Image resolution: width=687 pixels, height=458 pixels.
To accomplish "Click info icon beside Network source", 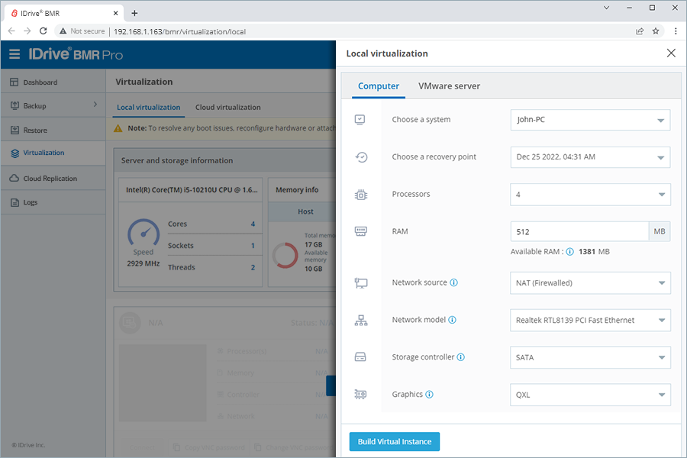I will pyautogui.click(x=454, y=282).
